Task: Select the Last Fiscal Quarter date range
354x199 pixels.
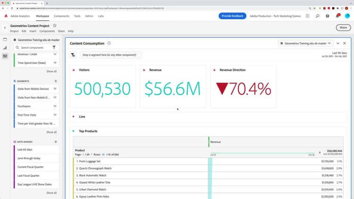Action: pos(36,175)
